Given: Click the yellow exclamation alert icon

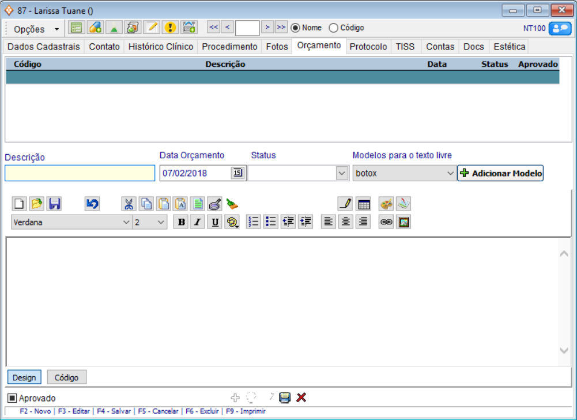Looking at the screenshot, I should pos(169,28).
